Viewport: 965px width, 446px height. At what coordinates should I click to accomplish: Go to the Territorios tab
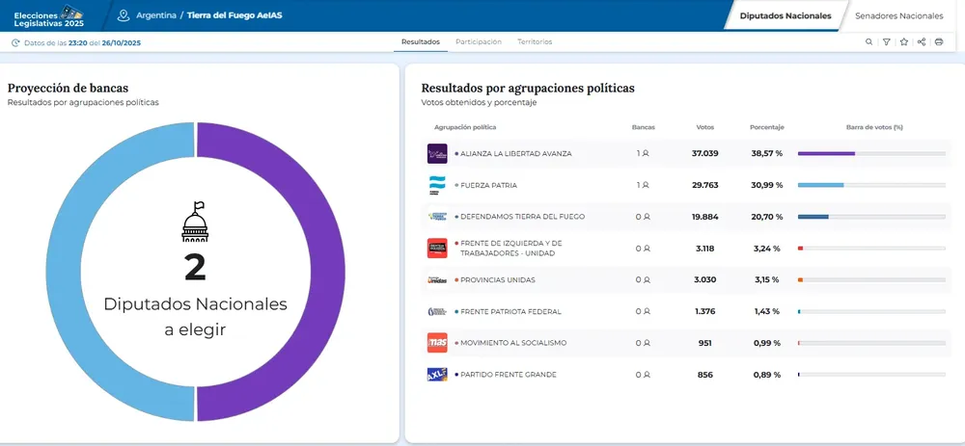pos(536,42)
